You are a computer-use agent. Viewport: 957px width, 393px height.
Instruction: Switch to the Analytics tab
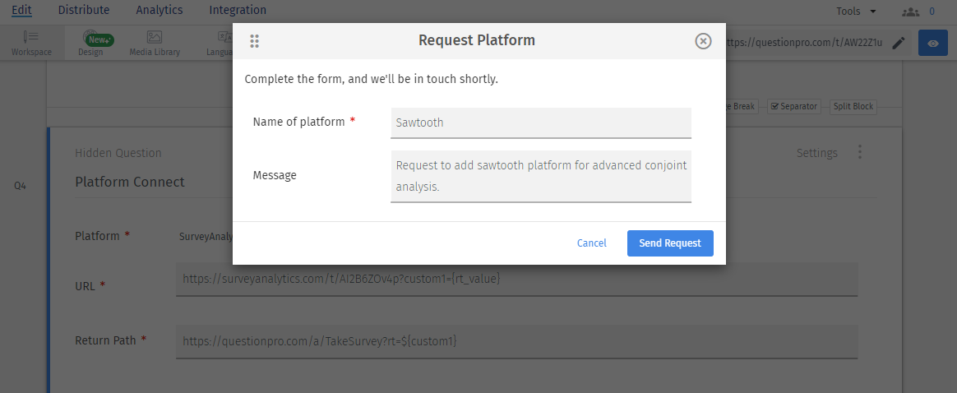[x=159, y=11]
